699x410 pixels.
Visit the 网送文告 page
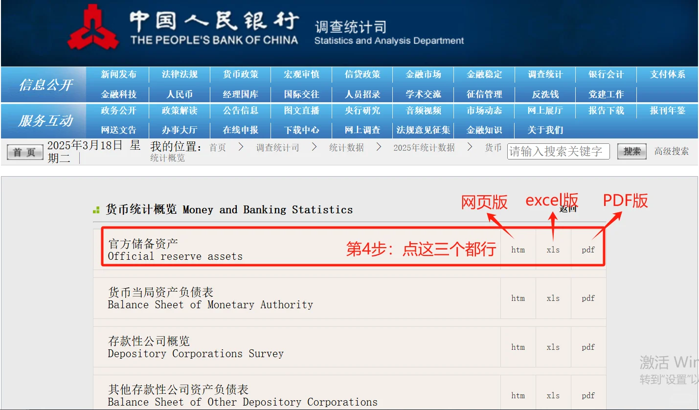(119, 130)
